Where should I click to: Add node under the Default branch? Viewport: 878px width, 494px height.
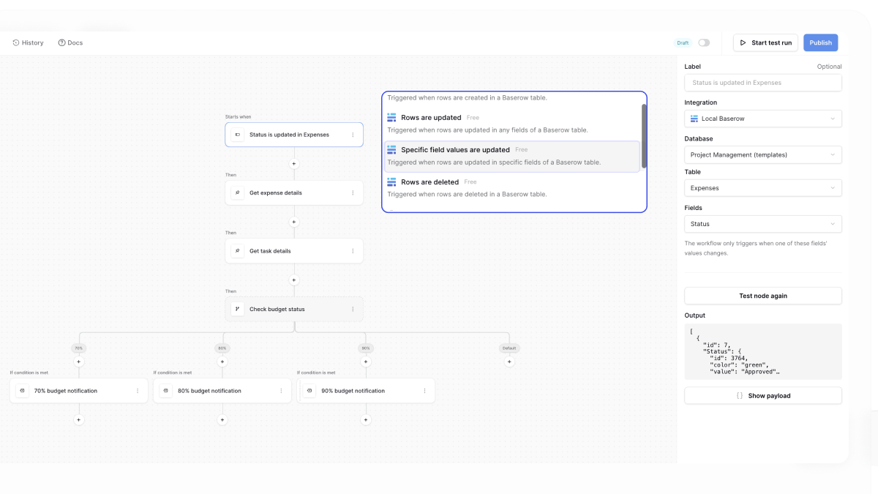click(509, 362)
